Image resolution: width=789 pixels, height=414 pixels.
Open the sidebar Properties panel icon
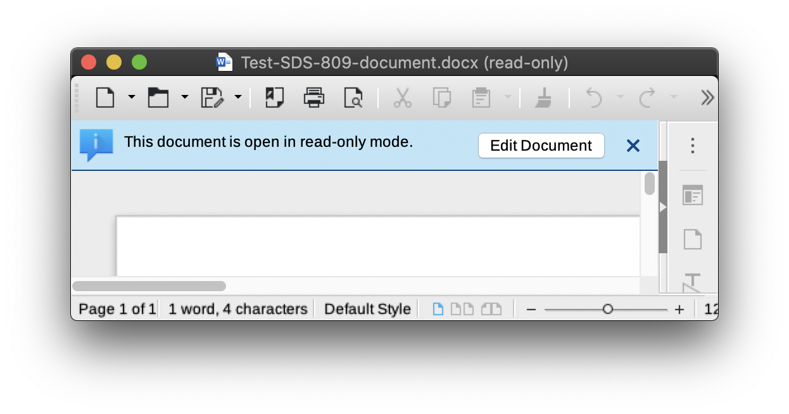point(693,195)
